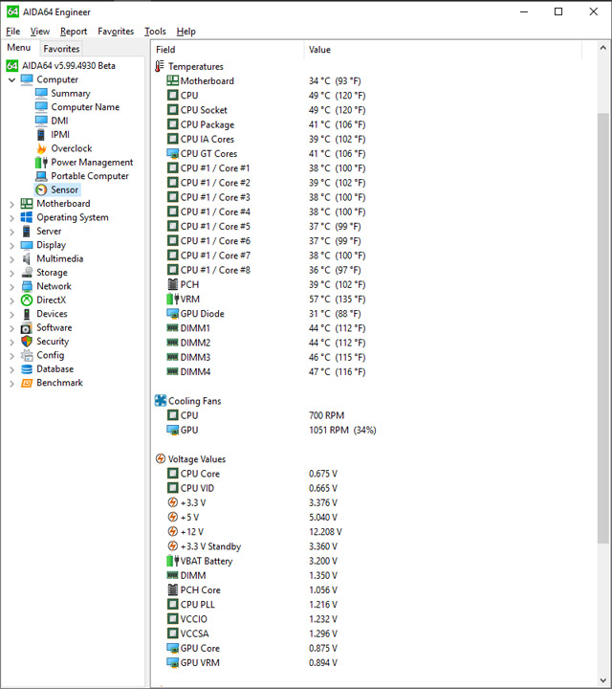Click the Voltage Values lightning icon

point(161,458)
